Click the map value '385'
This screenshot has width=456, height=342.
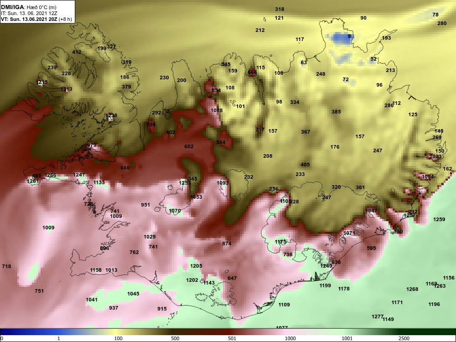coord(336,112)
